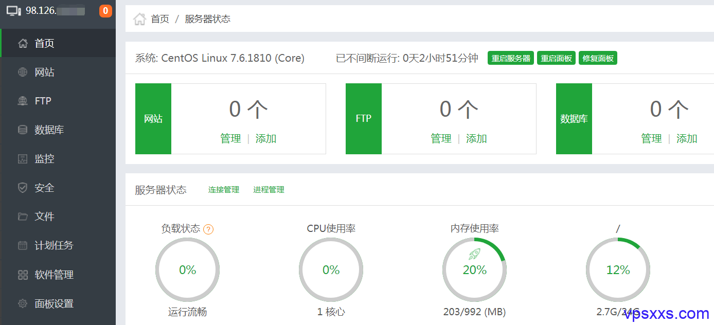Open the 文件 folder icon

pos(23,216)
